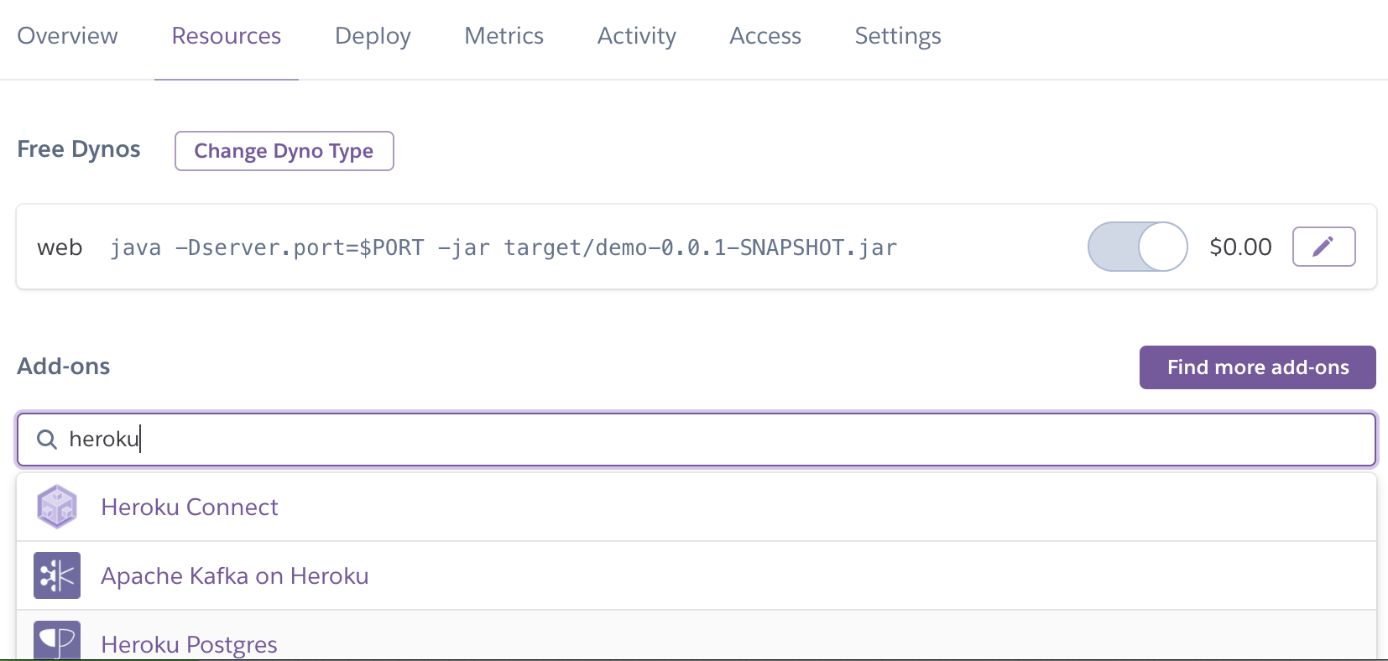Click the Apache Kafka on Heroku icon
The width and height of the screenshot is (1388, 661).
tap(57, 575)
